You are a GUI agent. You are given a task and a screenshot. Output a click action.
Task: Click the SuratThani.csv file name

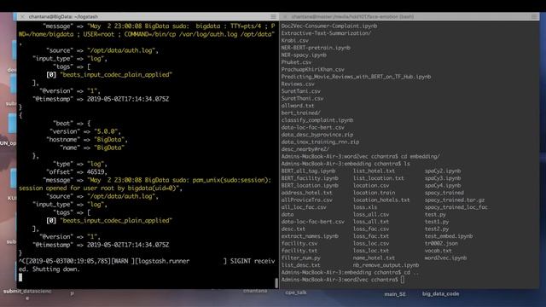302,99
